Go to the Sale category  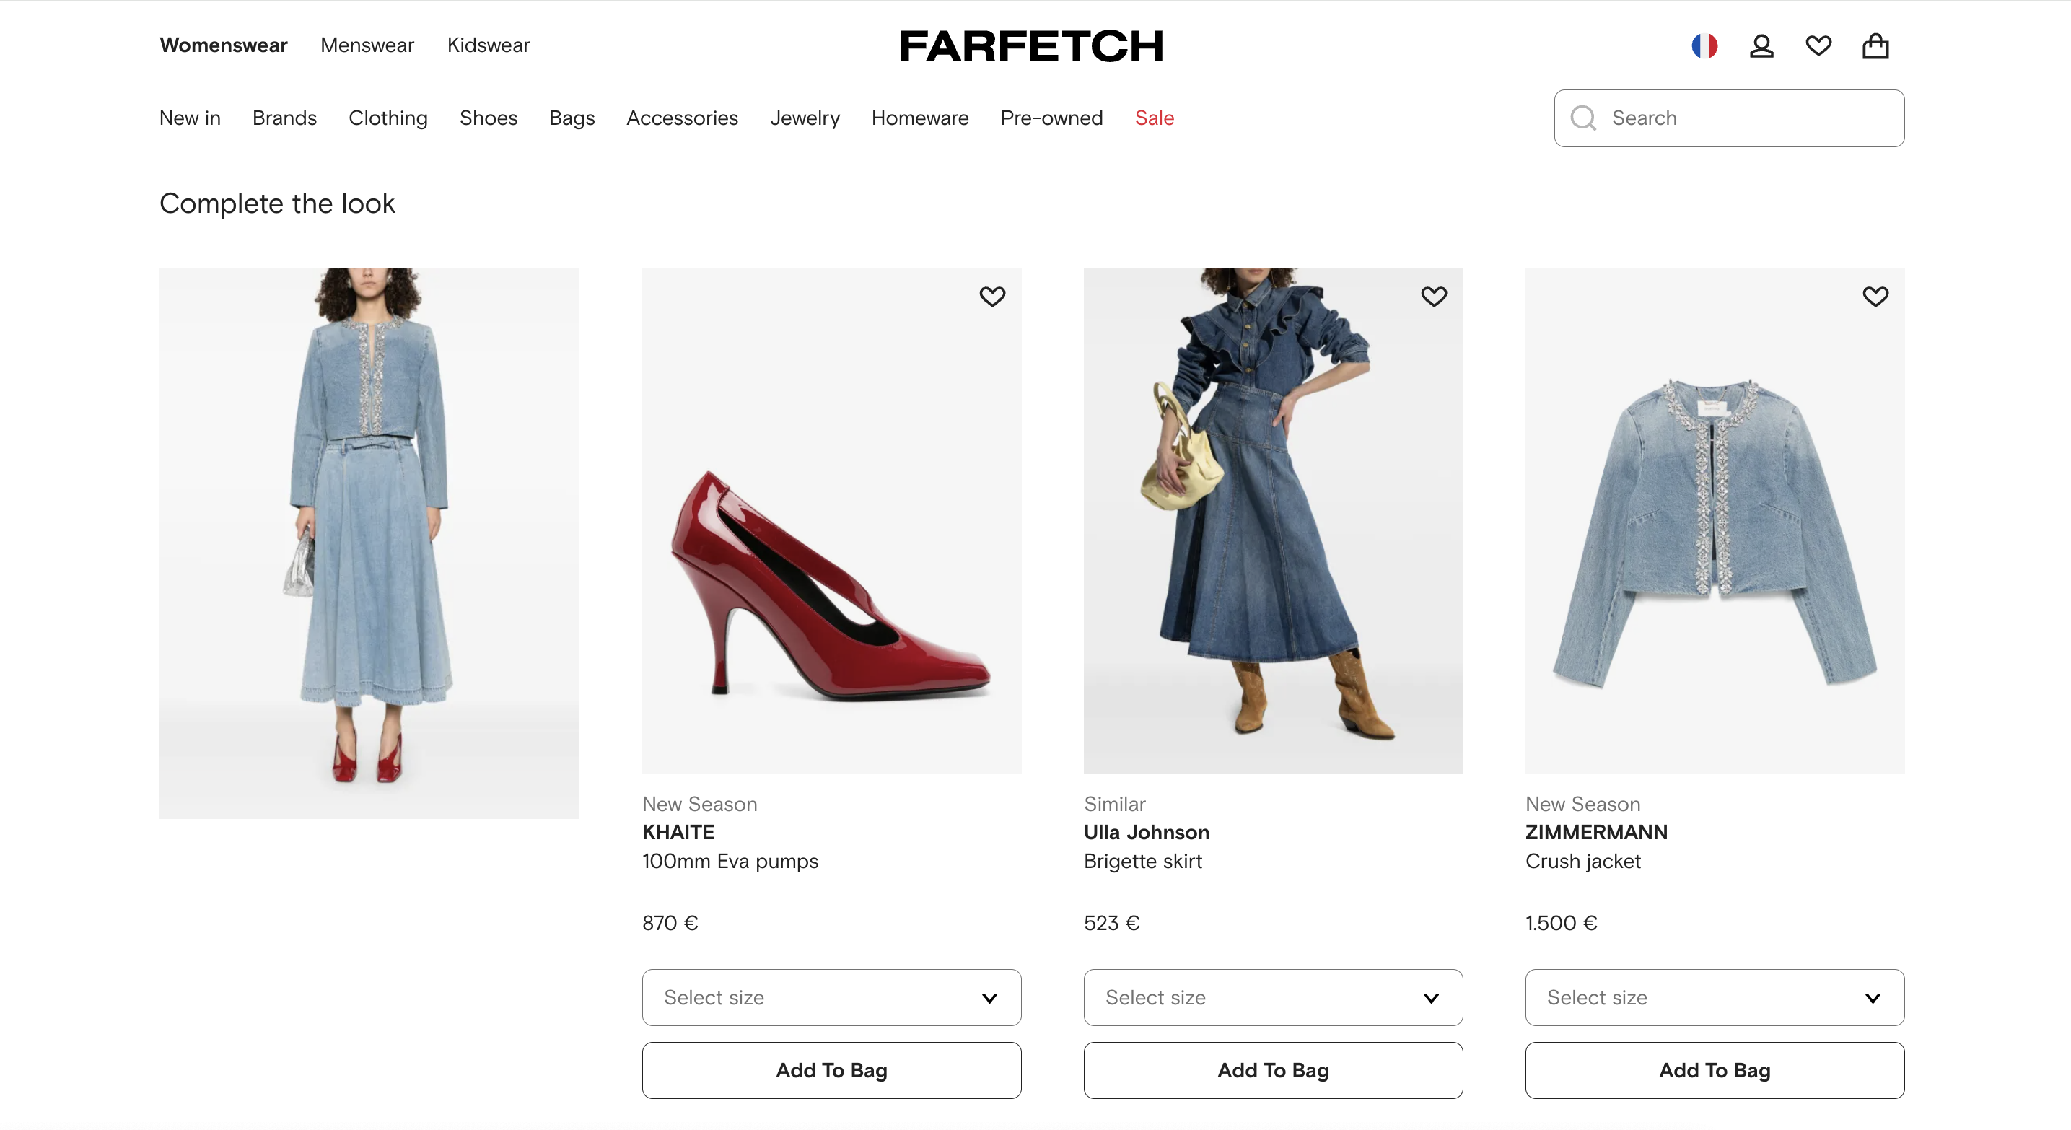(x=1154, y=118)
